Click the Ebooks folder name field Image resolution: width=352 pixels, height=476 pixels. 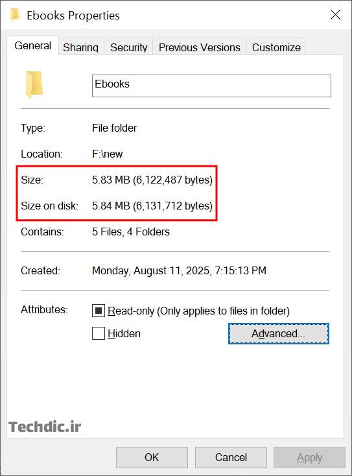coord(211,86)
